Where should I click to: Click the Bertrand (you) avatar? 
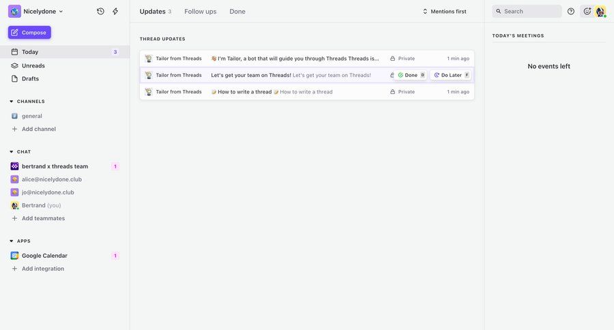(14, 205)
